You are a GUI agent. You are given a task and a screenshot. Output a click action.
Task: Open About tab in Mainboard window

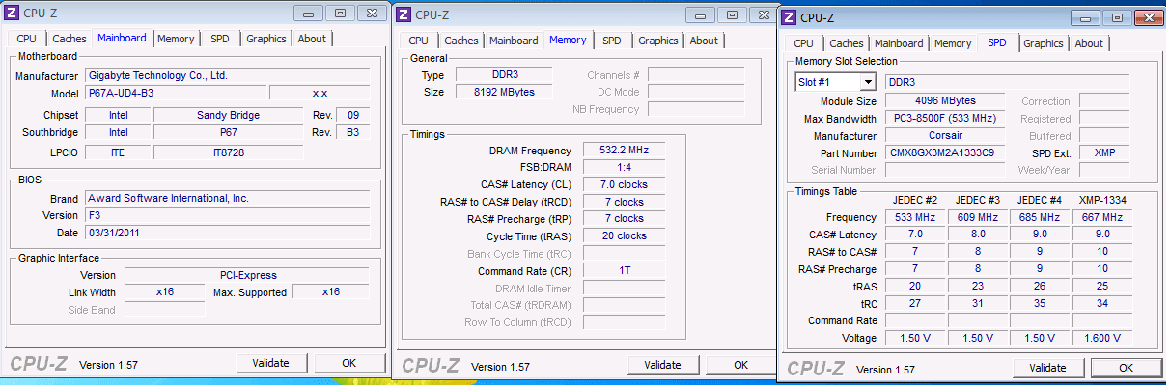click(x=312, y=39)
